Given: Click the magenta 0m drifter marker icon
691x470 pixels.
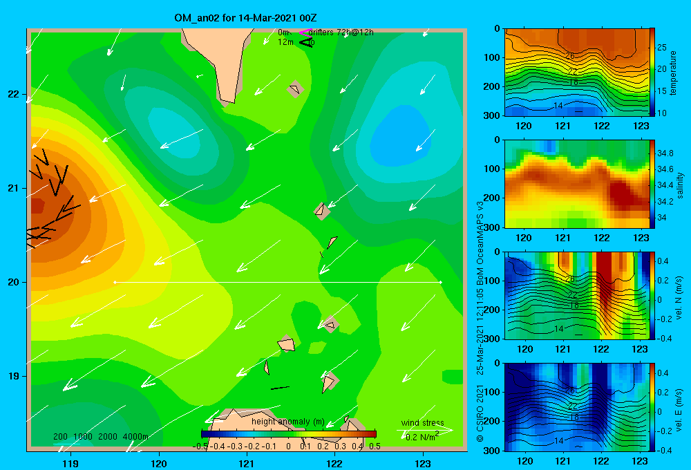Looking at the screenshot, I should click(305, 32).
